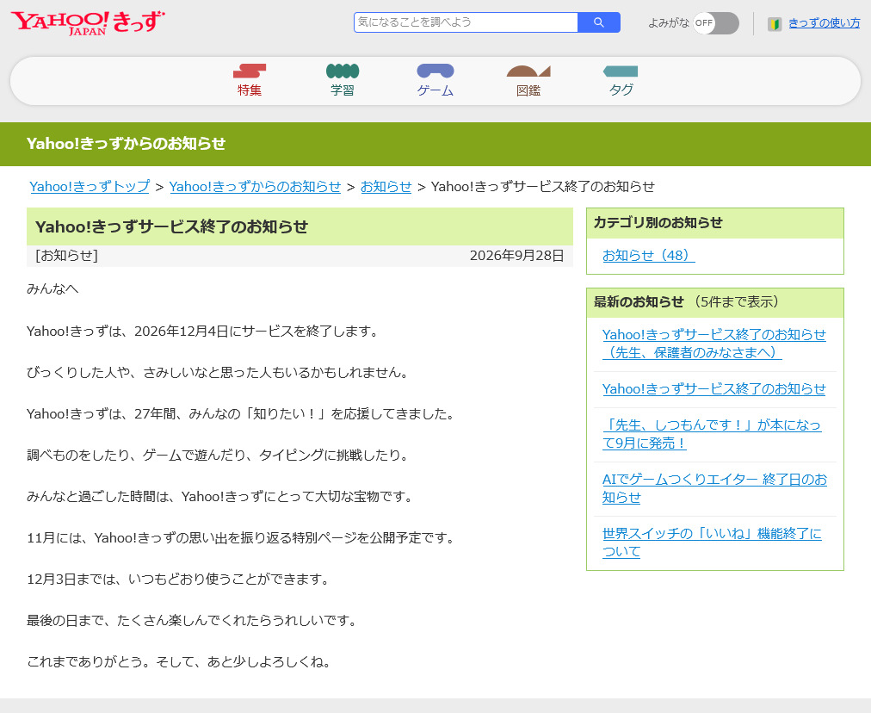
Task: Open Yahoo!きっずからのお知らせ breadcrumb link
Action: pyautogui.click(x=255, y=187)
